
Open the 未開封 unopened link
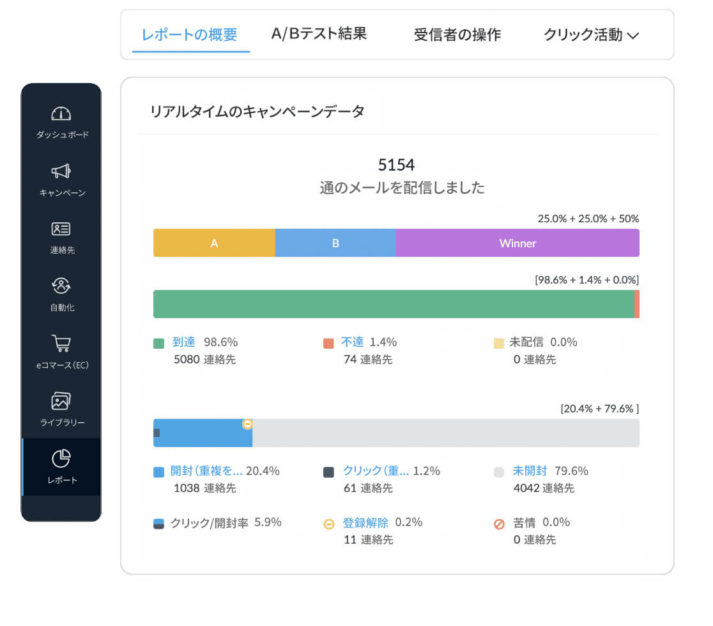(x=530, y=471)
